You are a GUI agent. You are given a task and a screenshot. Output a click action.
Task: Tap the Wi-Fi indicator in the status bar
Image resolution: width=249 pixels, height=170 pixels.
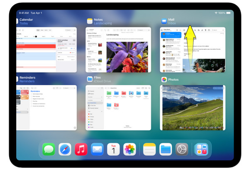pos(216,13)
